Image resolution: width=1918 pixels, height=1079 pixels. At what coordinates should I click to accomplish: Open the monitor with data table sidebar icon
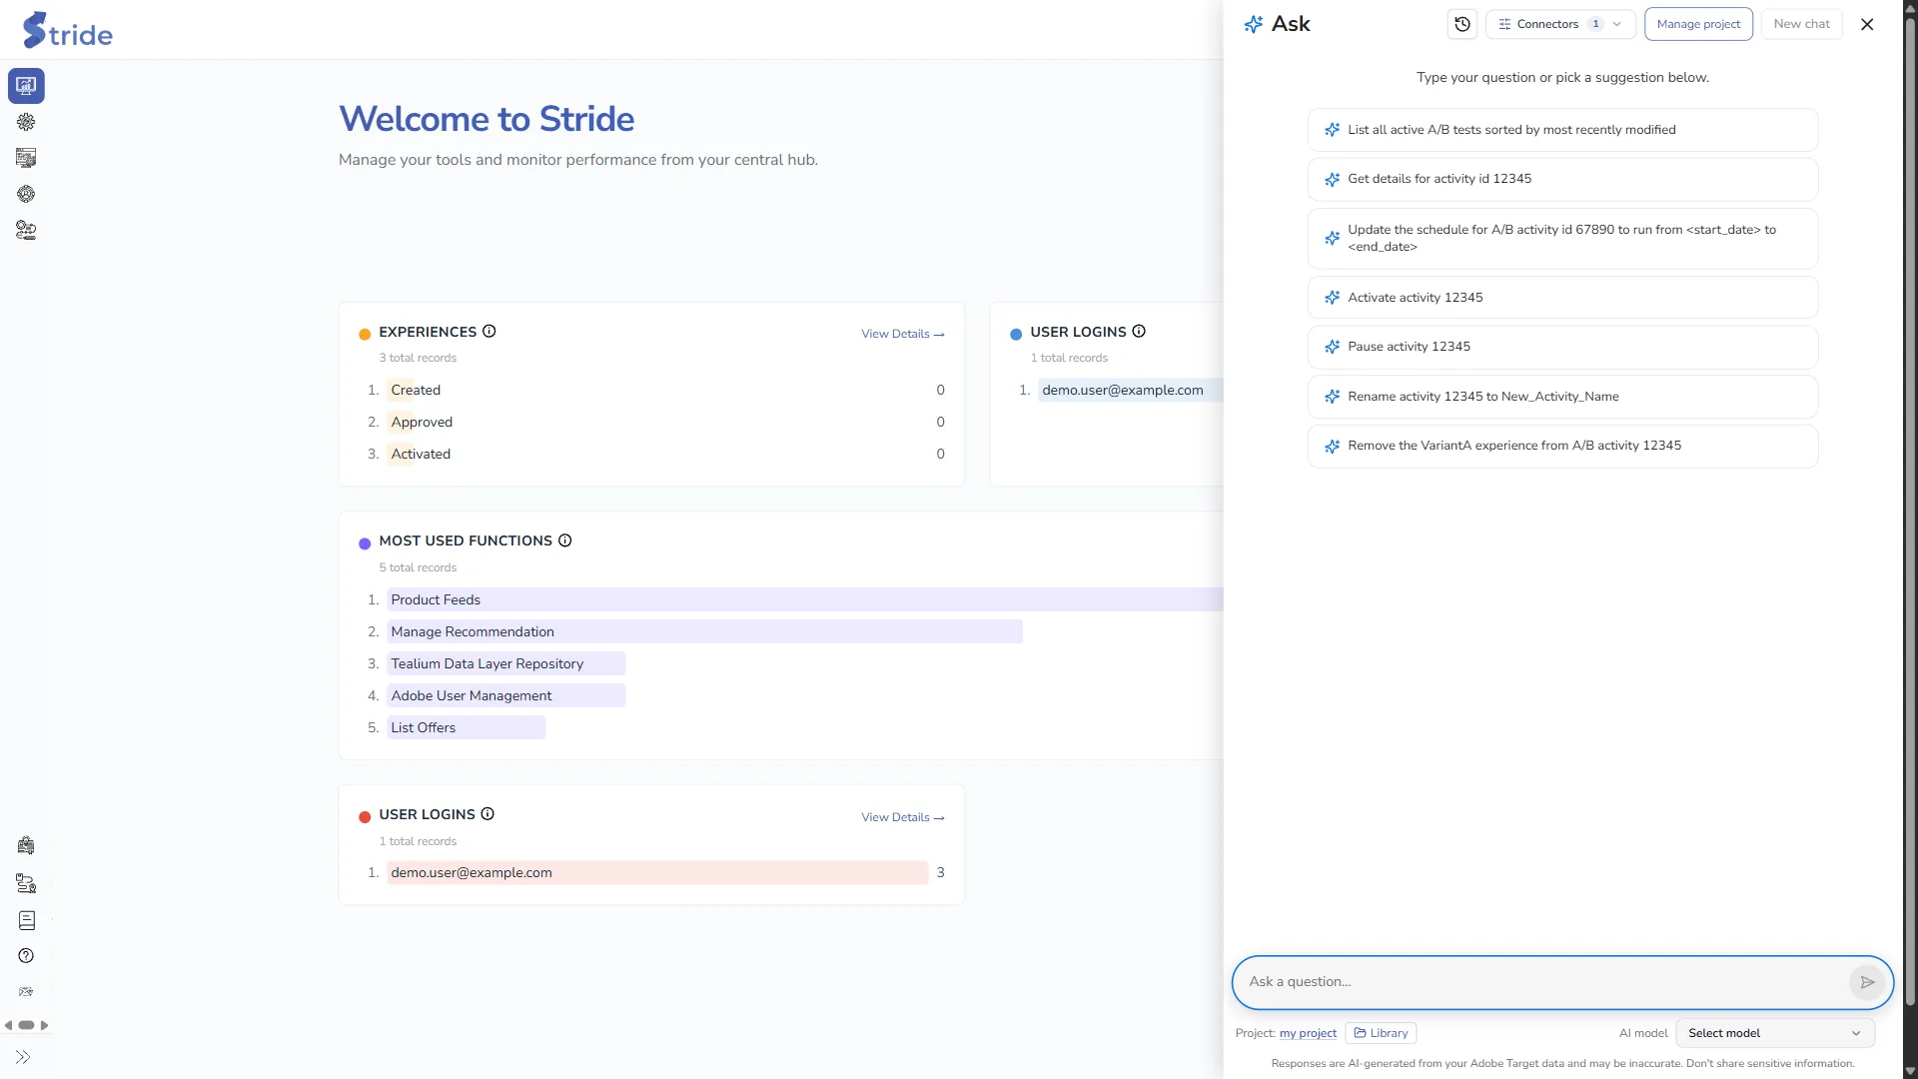pos(26,158)
